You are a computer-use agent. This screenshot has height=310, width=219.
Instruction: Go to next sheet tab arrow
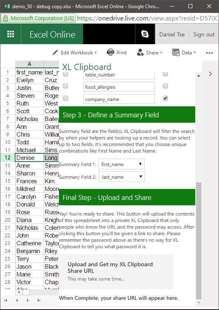[x=28, y=300]
